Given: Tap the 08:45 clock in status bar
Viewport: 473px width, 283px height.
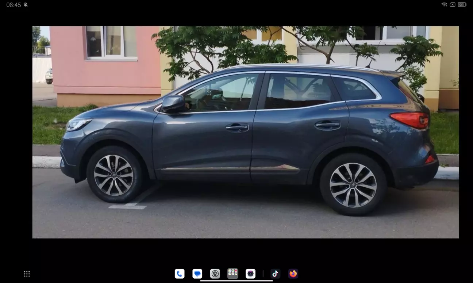Looking at the screenshot, I should click(x=14, y=5).
